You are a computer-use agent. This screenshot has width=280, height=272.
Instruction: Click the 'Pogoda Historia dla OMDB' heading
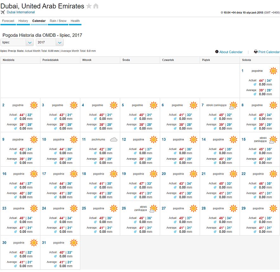(x=42, y=35)
